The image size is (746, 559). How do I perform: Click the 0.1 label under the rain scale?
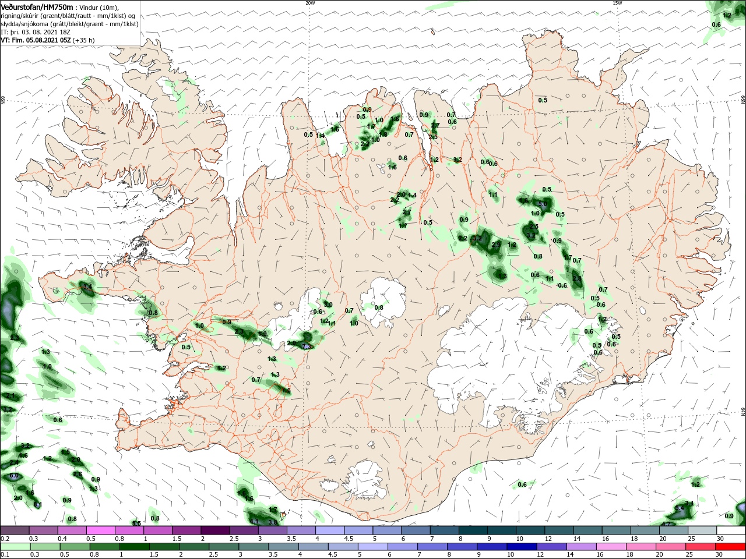point(5,555)
